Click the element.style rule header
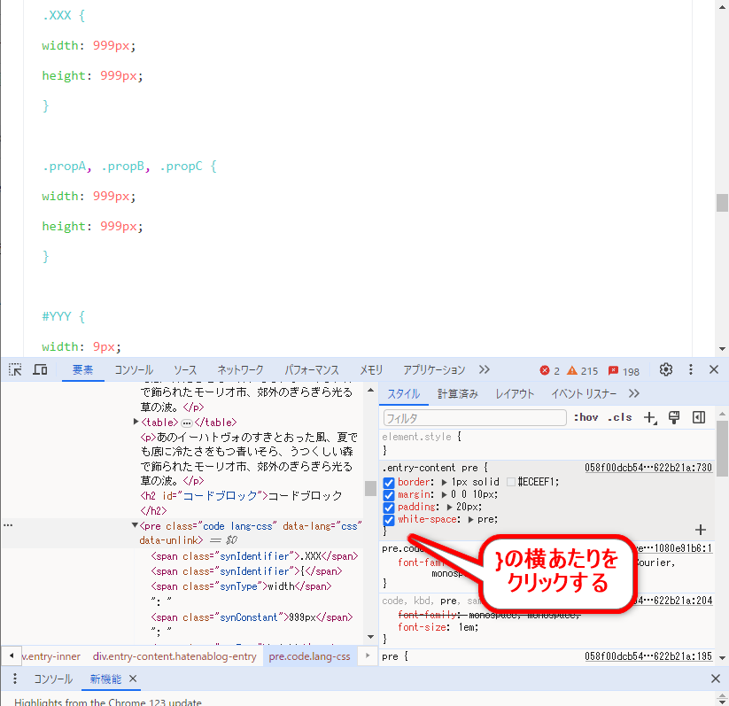Viewport: 729px width, 706px height. 422,437
